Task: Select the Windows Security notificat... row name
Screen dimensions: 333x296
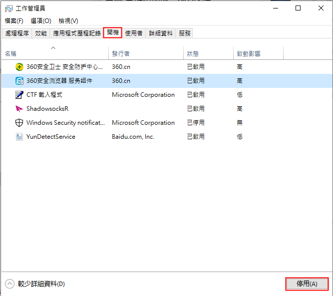Action: pos(65,123)
